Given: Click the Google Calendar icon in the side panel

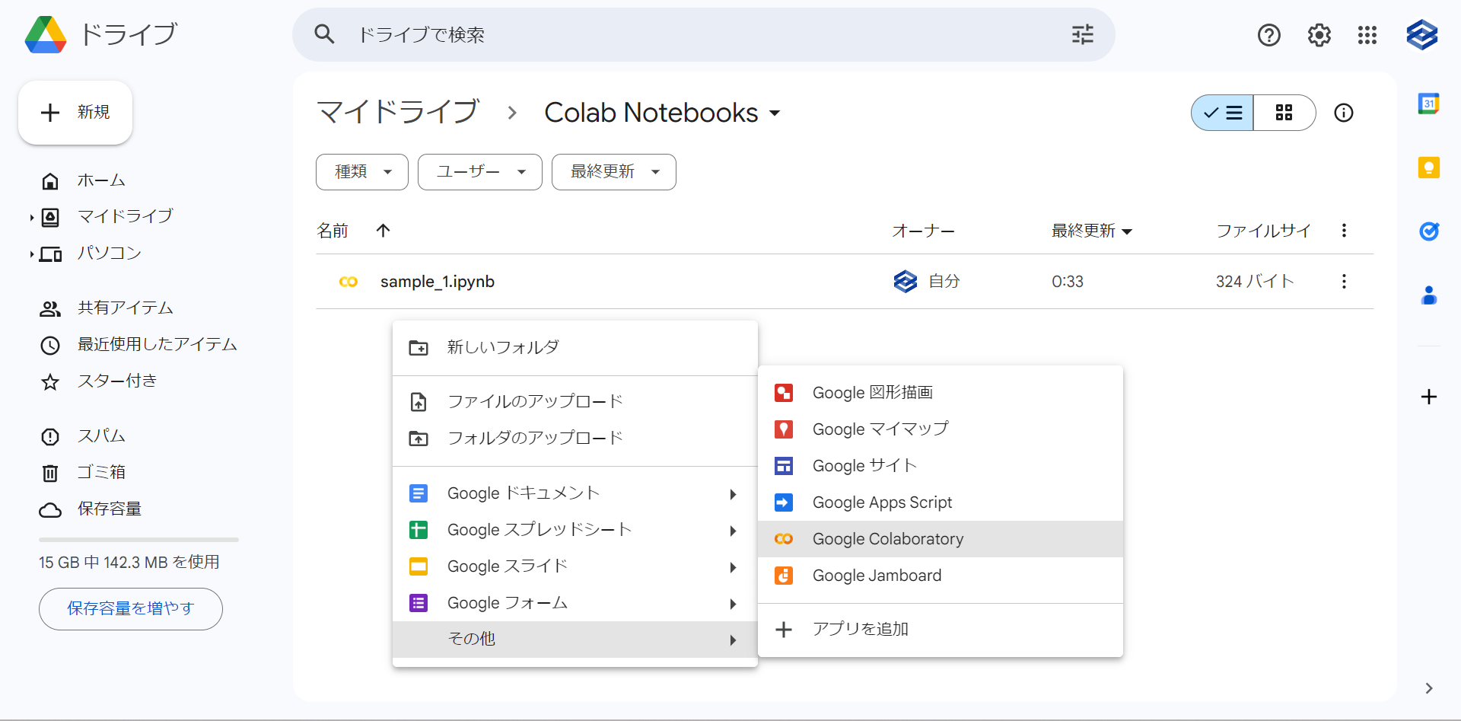Looking at the screenshot, I should pyautogui.click(x=1429, y=104).
